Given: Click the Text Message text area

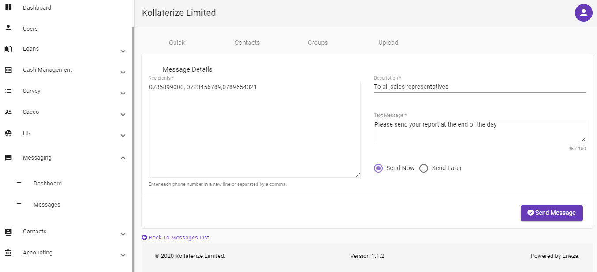Looking at the screenshot, I should click(x=480, y=131).
